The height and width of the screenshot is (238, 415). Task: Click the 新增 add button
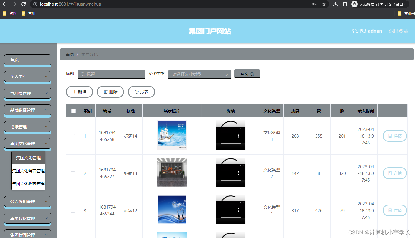tap(79, 92)
